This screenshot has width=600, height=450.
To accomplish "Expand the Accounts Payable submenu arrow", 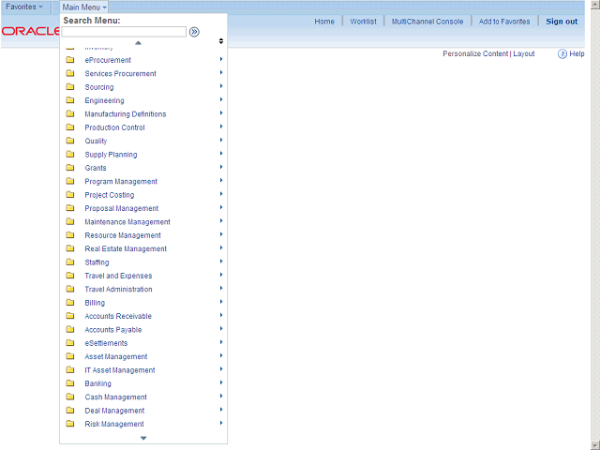I will pyautogui.click(x=221, y=329).
